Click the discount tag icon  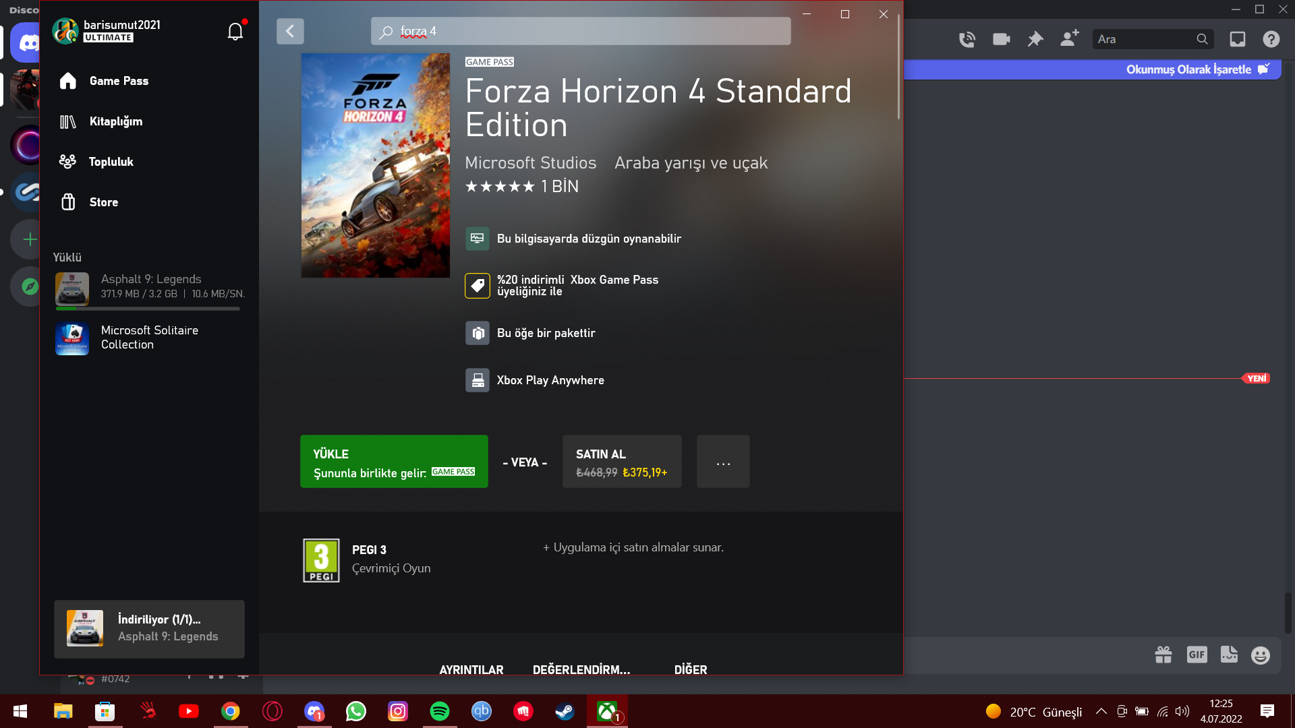(478, 286)
